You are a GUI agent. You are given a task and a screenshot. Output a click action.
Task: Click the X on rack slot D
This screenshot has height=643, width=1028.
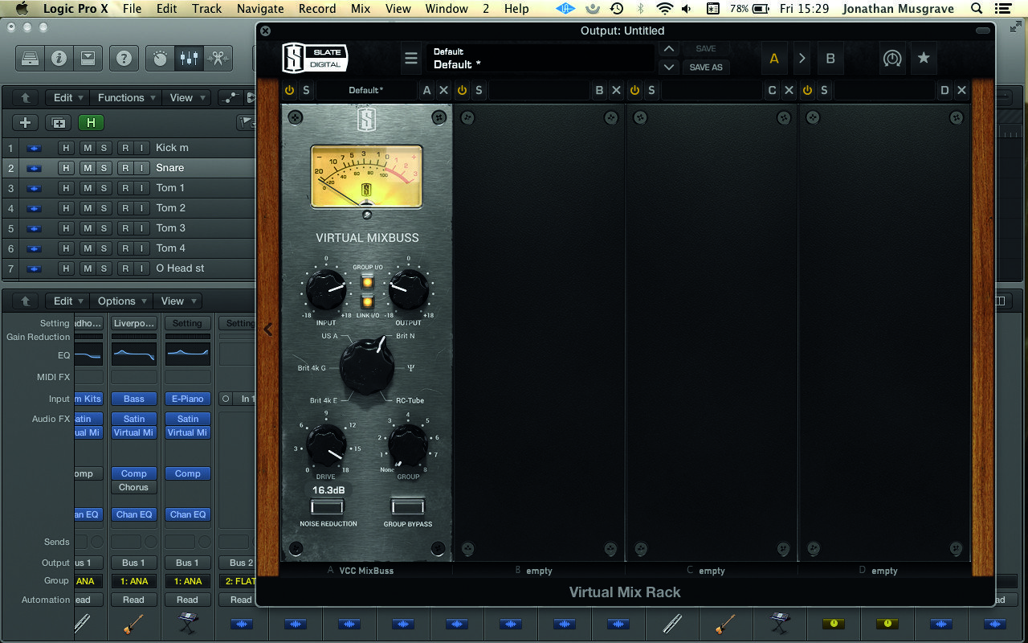click(961, 90)
